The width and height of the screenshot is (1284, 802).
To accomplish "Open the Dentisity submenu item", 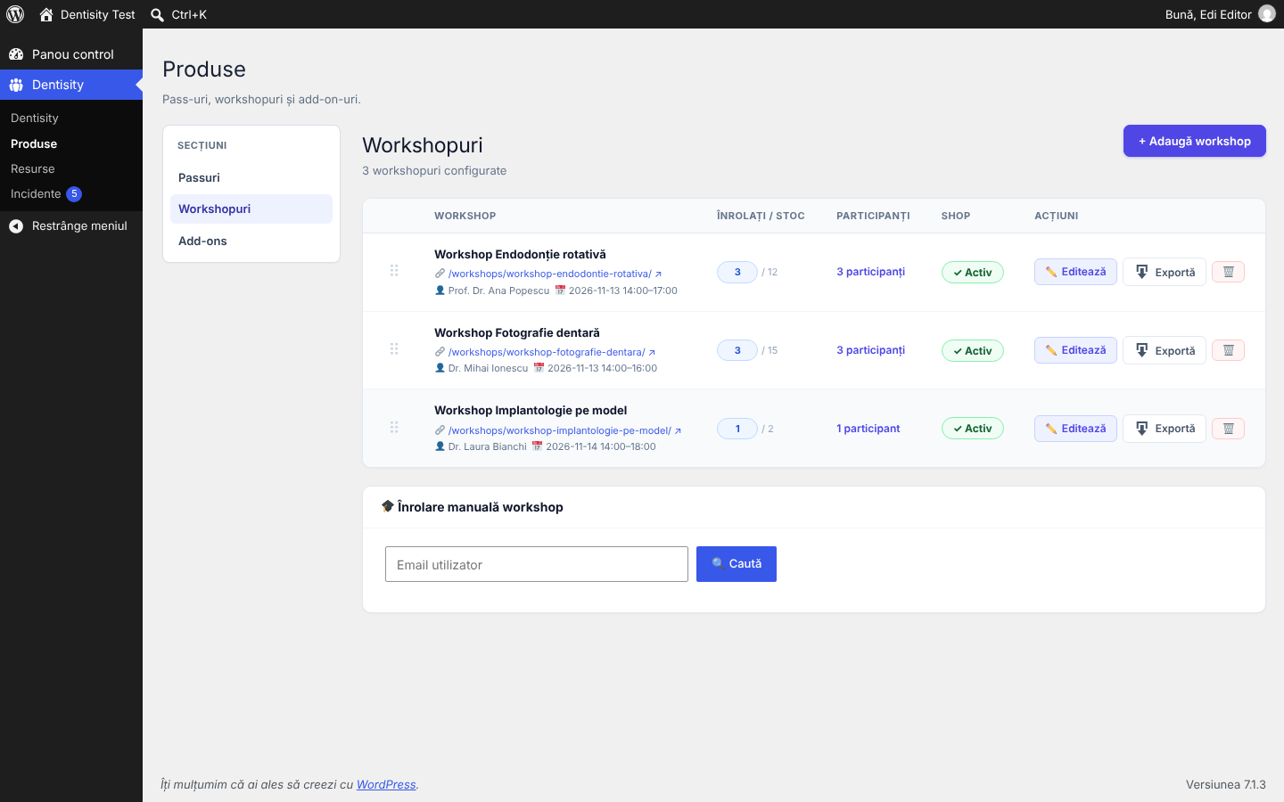I will (35, 118).
